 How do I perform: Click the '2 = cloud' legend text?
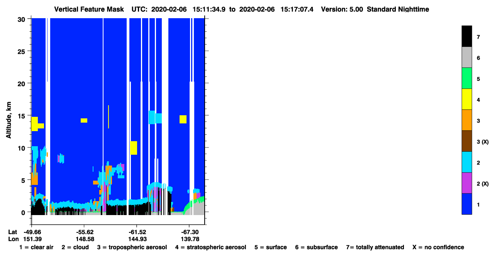75,247
